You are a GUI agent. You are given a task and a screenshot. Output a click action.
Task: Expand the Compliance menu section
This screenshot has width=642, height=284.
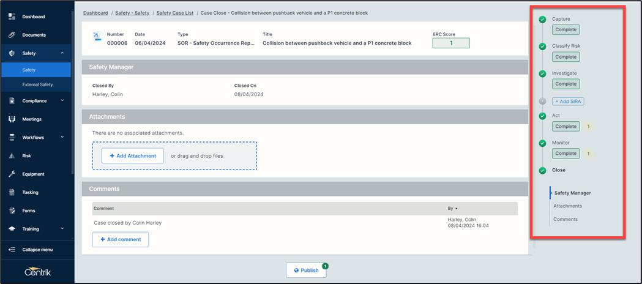click(62, 101)
